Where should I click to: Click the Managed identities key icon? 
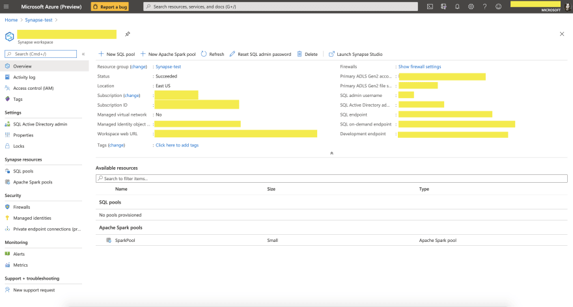coord(7,217)
